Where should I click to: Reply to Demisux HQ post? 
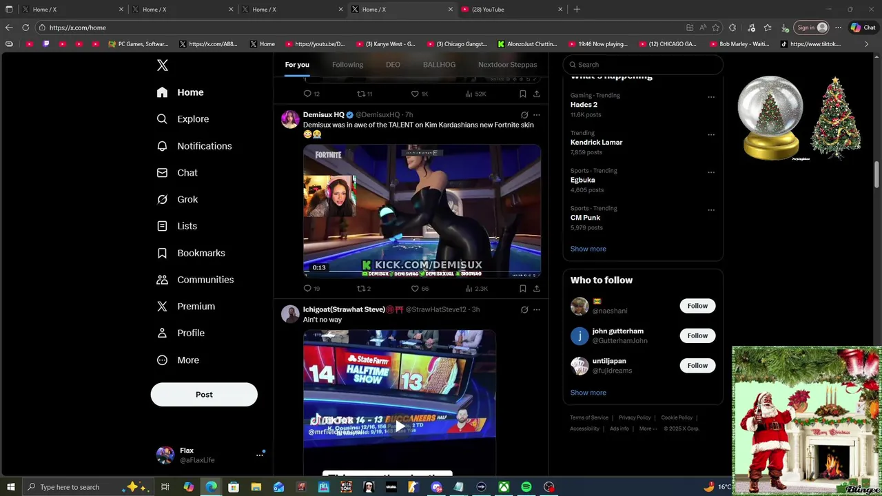click(x=311, y=289)
